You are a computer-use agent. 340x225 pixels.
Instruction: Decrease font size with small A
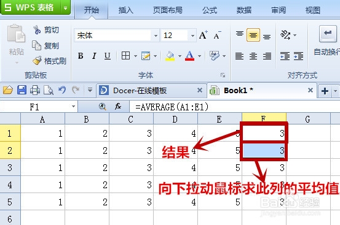click(x=217, y=35)
